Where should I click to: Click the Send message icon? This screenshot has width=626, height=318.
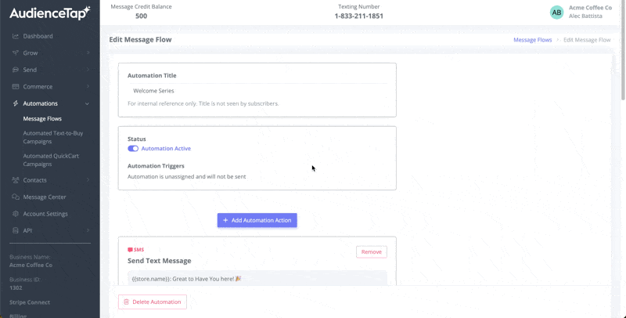[x=16, y=70]
